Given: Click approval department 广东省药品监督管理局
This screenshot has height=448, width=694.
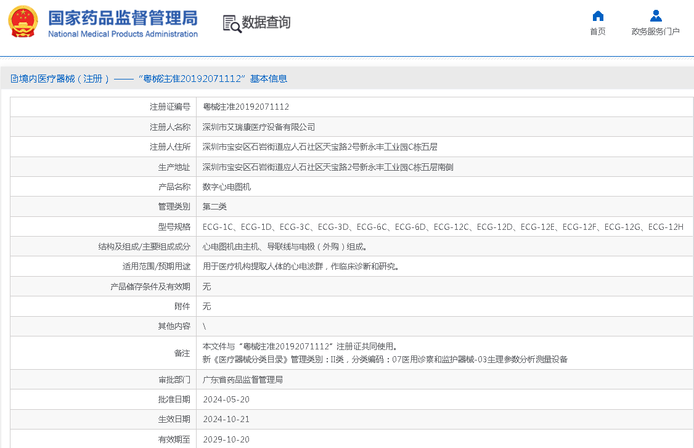Looking at the screenshot, I should pyautogui.click(x=243, y=380).
